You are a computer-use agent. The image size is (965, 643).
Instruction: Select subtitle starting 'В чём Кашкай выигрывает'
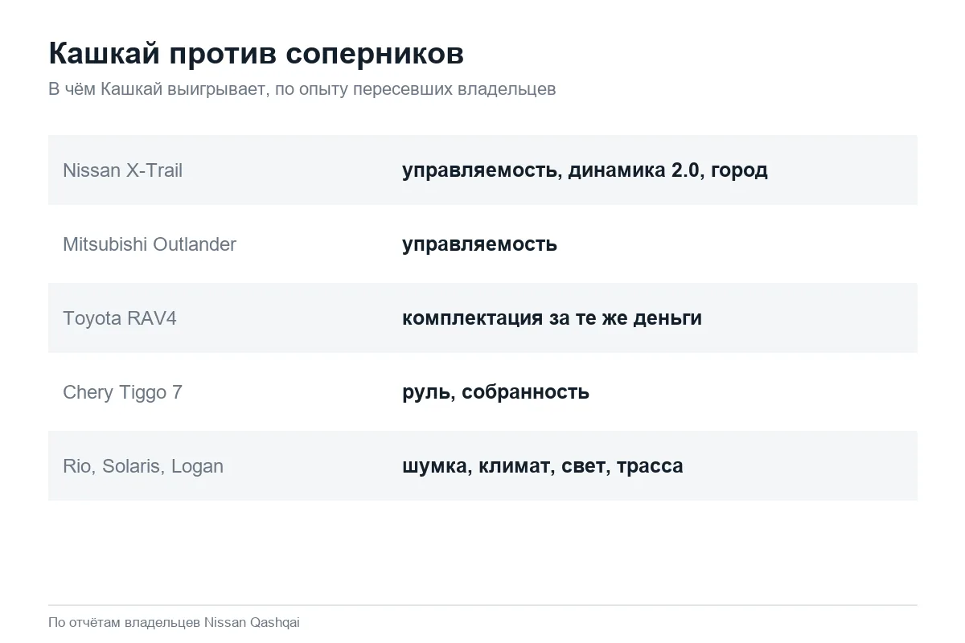tap(302, 89)
